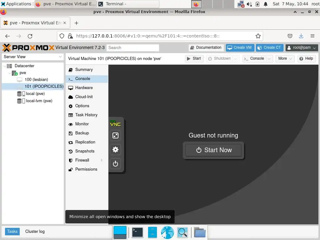Click the Shutdown button
320x240 pixels.
pyautogui.click(x=219, y=58)
